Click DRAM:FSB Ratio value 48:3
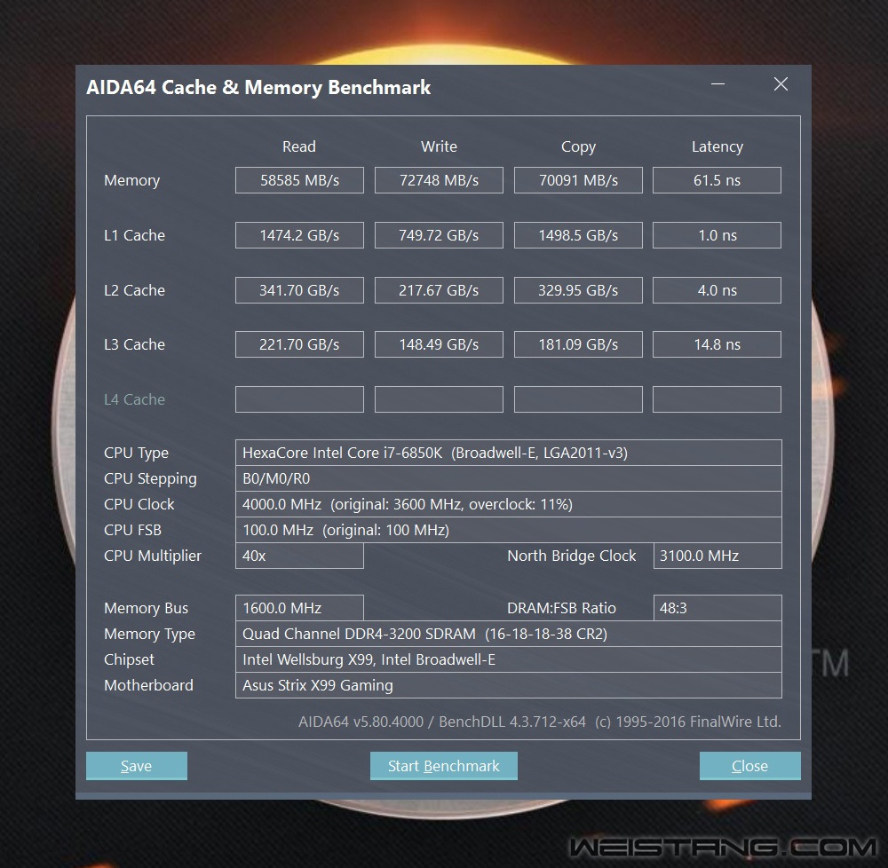 click(718, 608)
